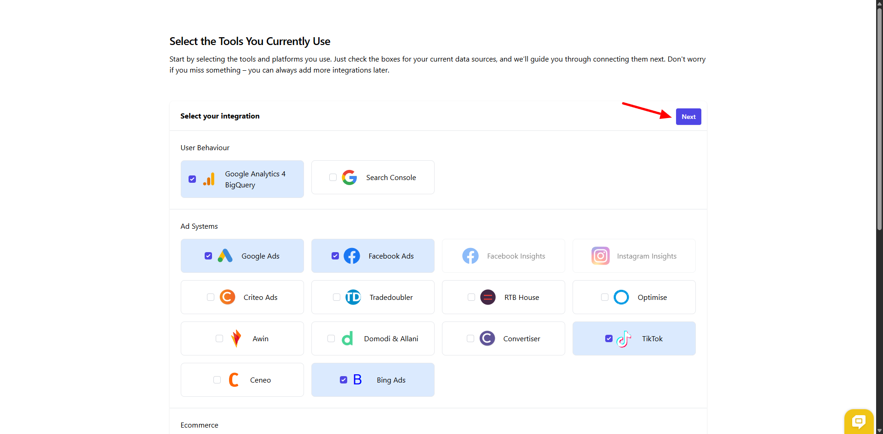Click the scrollbar down arrow
Image resolution: width=883 pixels, height=434 pixels.
(879, 430)
